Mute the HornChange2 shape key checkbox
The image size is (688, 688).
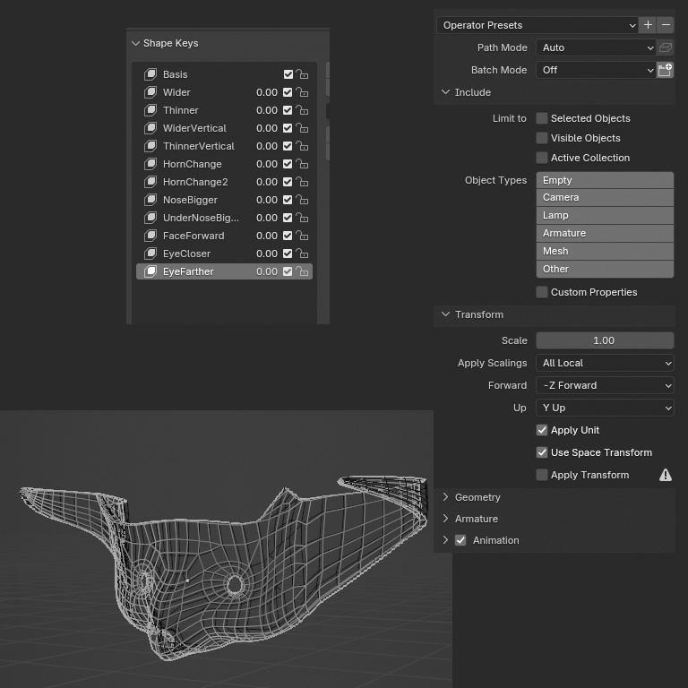click(288, 182)
